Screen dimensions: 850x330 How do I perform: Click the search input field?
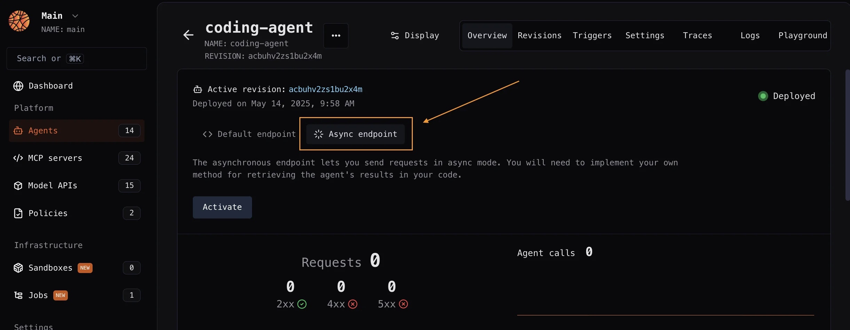click(x=77, y=58)
